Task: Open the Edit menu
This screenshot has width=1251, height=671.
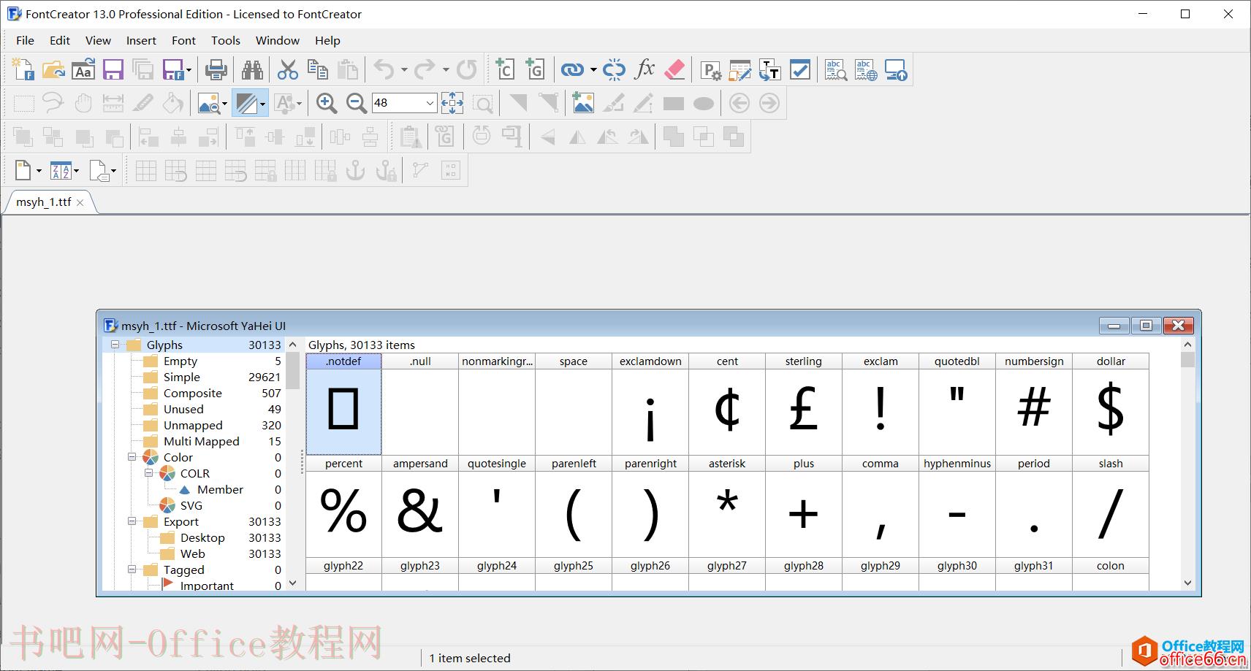Action: tap(60, 40)
